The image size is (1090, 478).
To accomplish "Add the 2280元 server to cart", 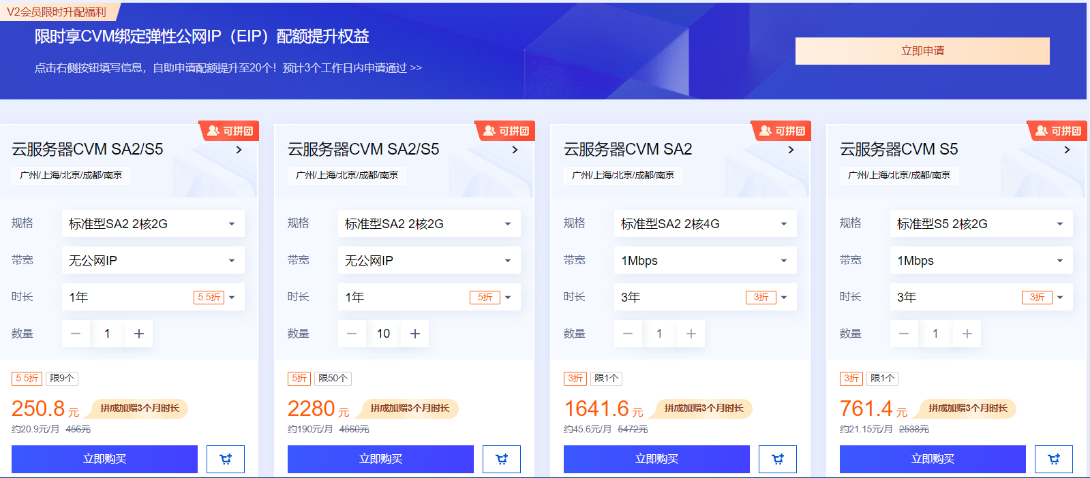I will pyautogui.click(x=502, y=459).
